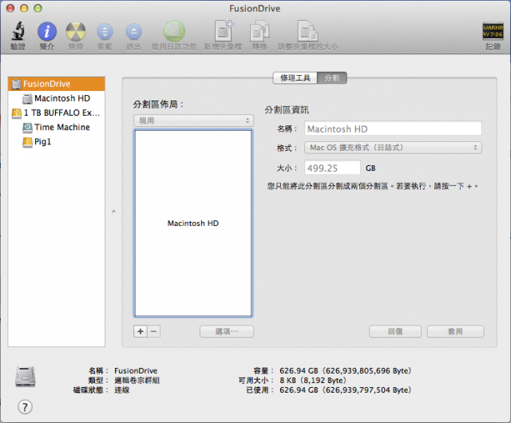
Task: Click the 燒錄 (Burn) toolbar icon
Action: point(76,32)
